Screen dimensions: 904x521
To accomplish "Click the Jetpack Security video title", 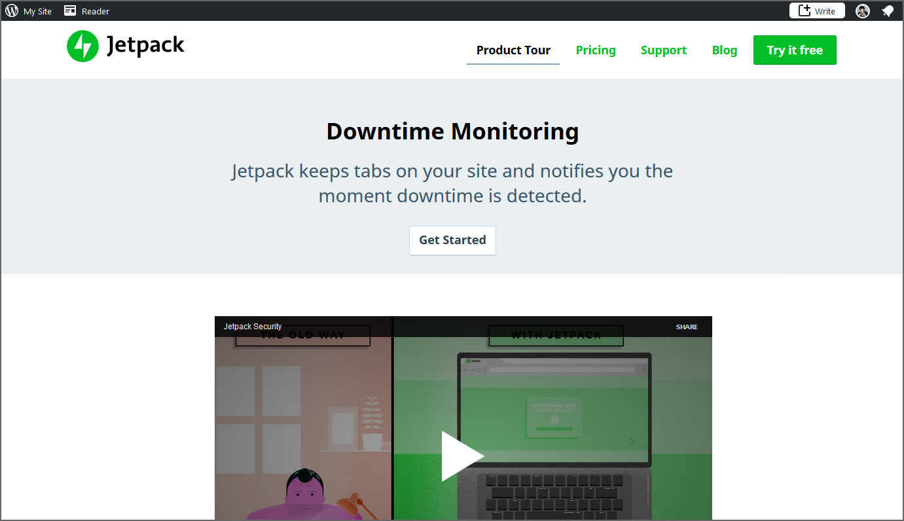I will point(253,327).
